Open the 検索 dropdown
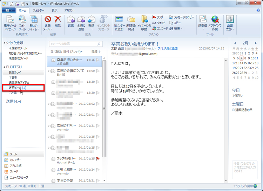Screen dimensions: 263x191 (x=176, y=28)
